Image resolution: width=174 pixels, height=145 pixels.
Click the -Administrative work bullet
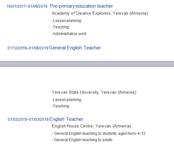pyautogui.click(x=69, y=34)
